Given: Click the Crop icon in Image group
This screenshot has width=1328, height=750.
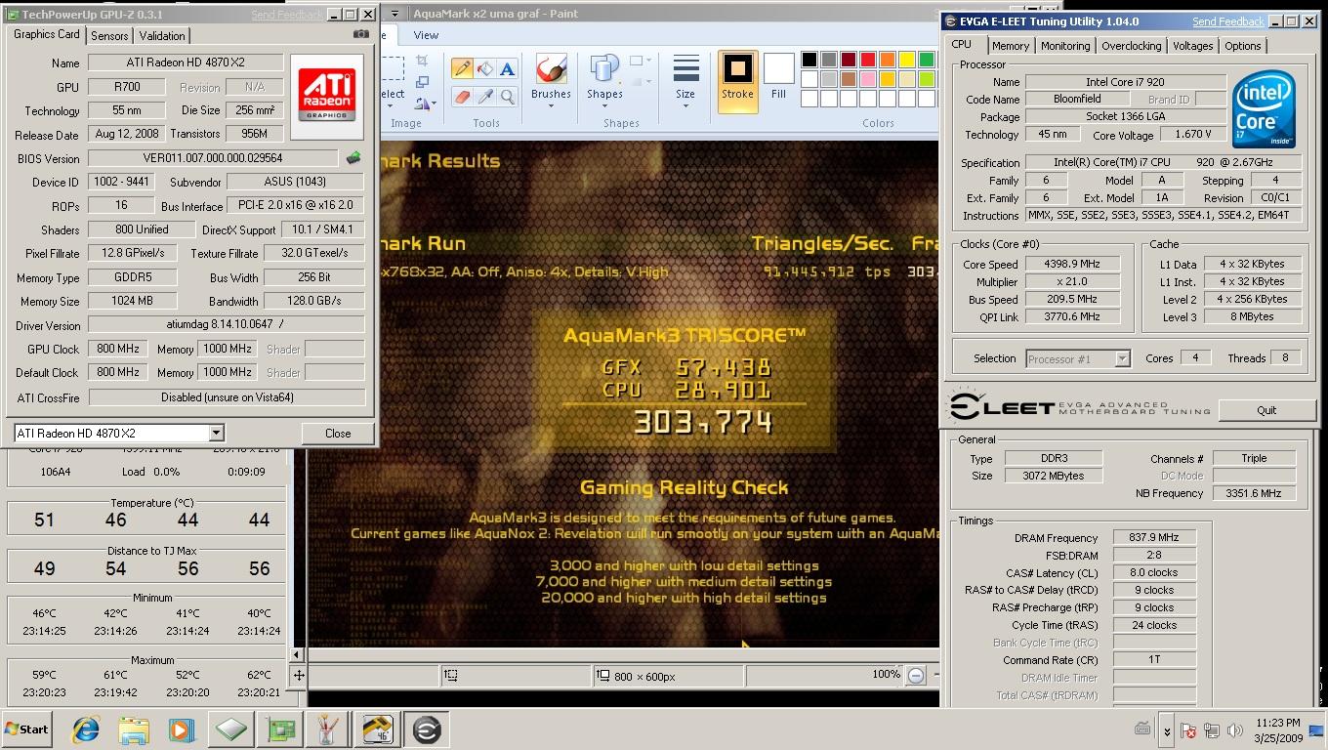Looking at the screenshot, I should (x=423, y=62).
